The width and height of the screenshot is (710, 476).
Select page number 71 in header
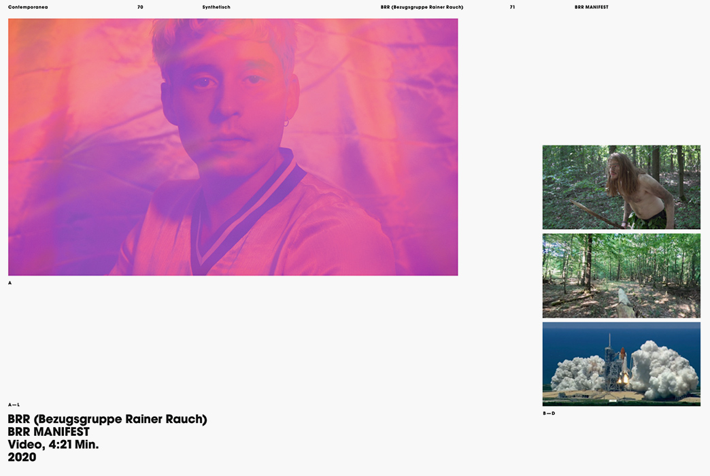point(512,7)
